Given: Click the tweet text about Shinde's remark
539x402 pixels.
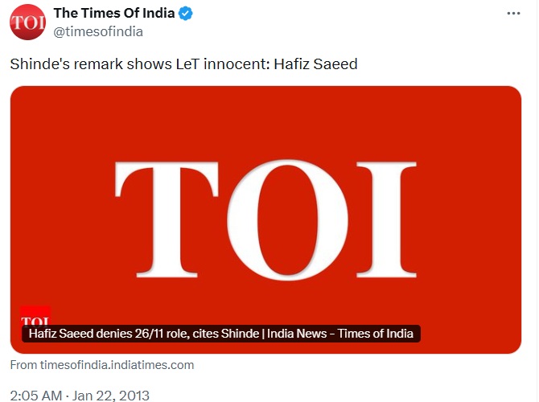Looking at the screenshot, I should (183, 64).
